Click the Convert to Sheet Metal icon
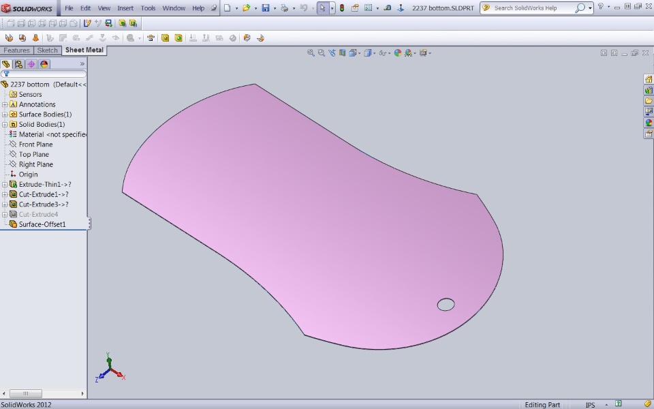654x409 pixels. tap(22, 38)
